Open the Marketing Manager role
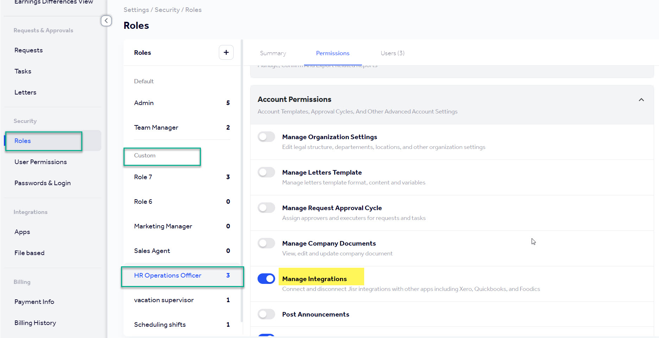 (163, 226)
